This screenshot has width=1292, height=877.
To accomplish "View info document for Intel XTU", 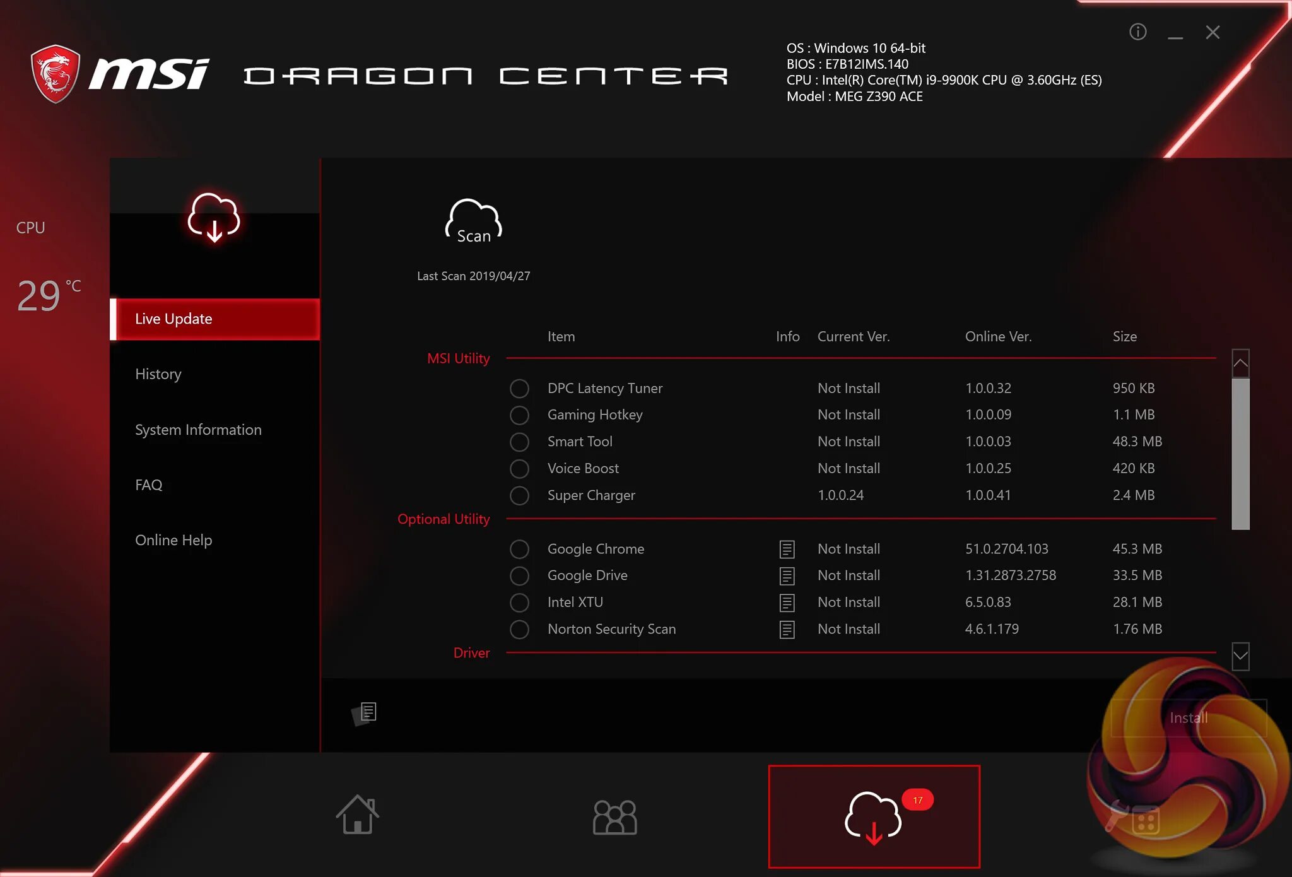I will click(787, 603).
